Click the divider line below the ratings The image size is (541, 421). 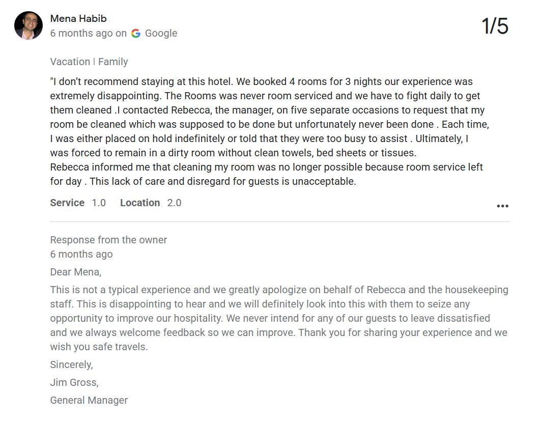tap(279, 221)
